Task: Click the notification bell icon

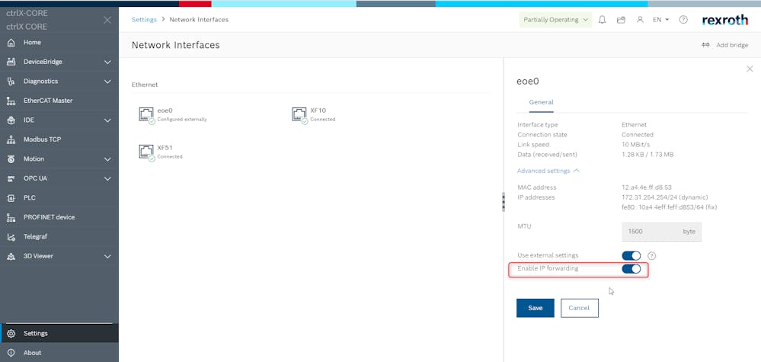Action: pyautogui.click(x=602, y=20)
